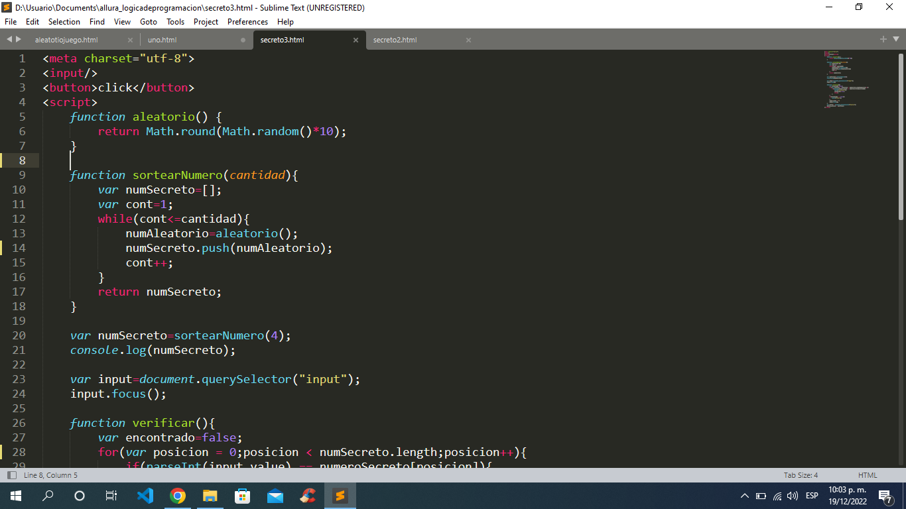Close the aleatotiojuego.html tab
Viewport: 906px width, 509px height.
point(130,40)
